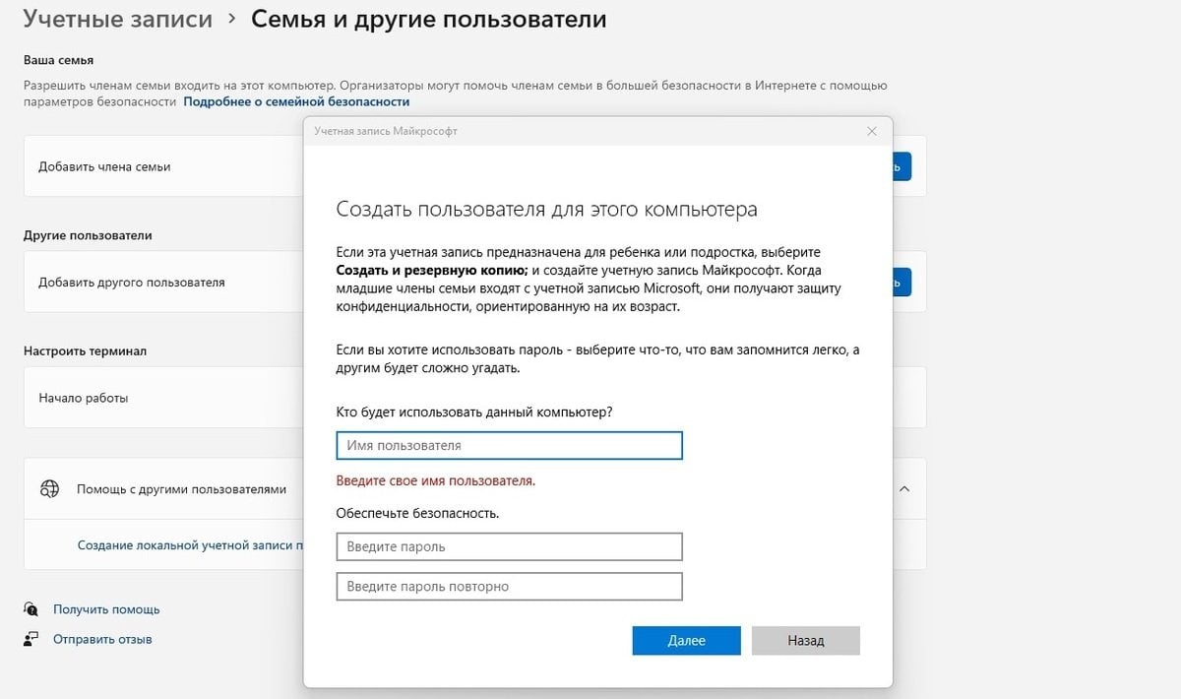Screen dimensions: 1181x699
Task: Click the Создать пользователя для этого компьютера heading
Action: tap(546, 209)
